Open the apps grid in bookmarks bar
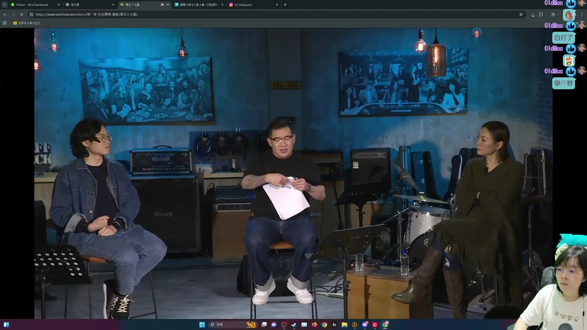Viewport: 587px width, 330px height. tap(5, 23)
